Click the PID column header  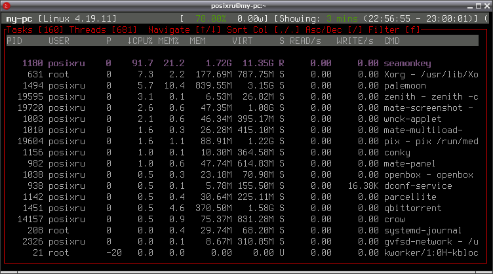[14, 41]
